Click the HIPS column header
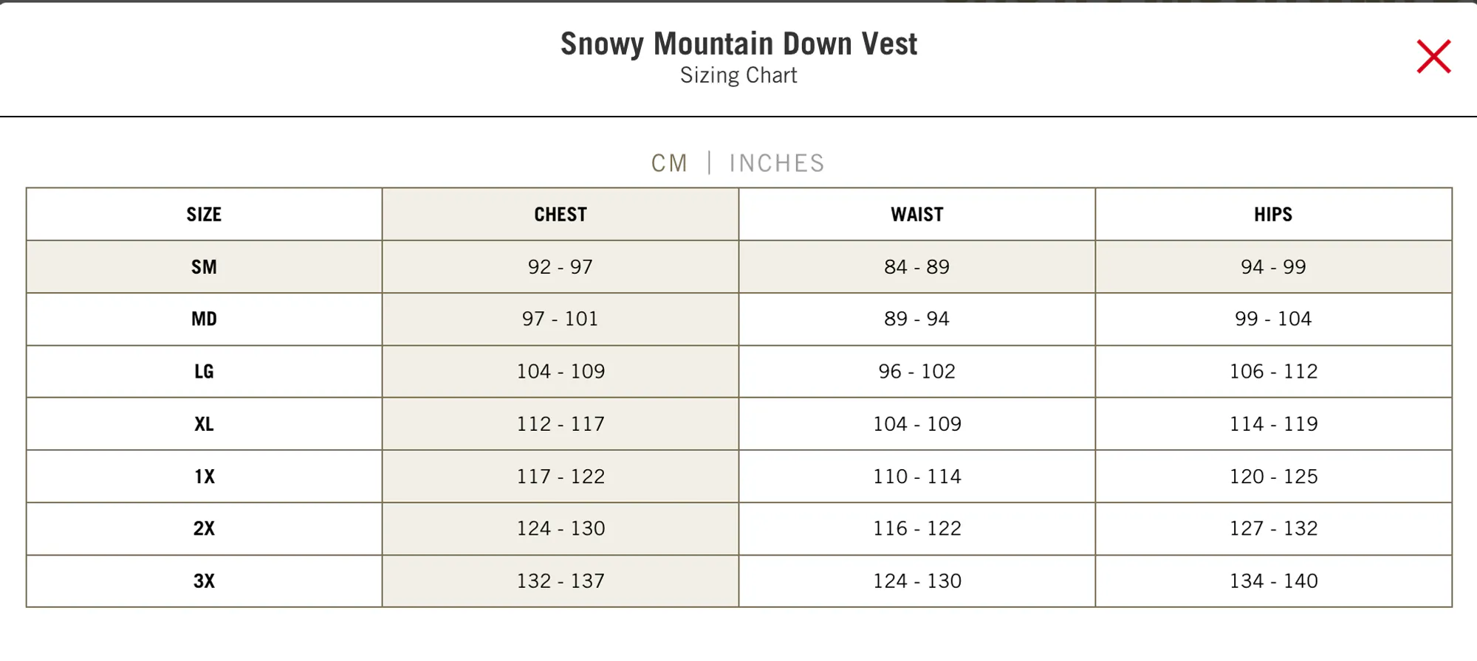Viewport: 1477px width, 661px height. tap(1273, 215)
